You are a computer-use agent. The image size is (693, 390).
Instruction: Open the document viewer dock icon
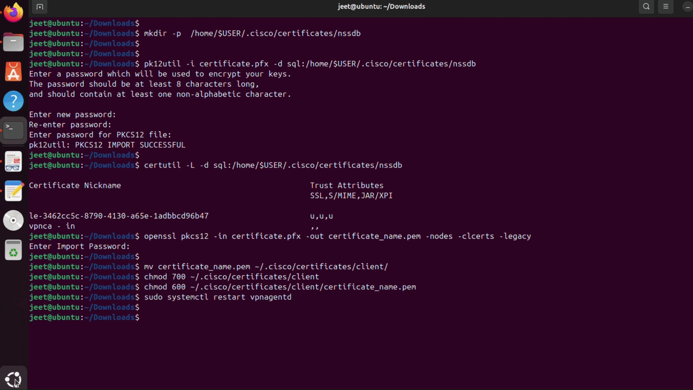tap(14, 161)
